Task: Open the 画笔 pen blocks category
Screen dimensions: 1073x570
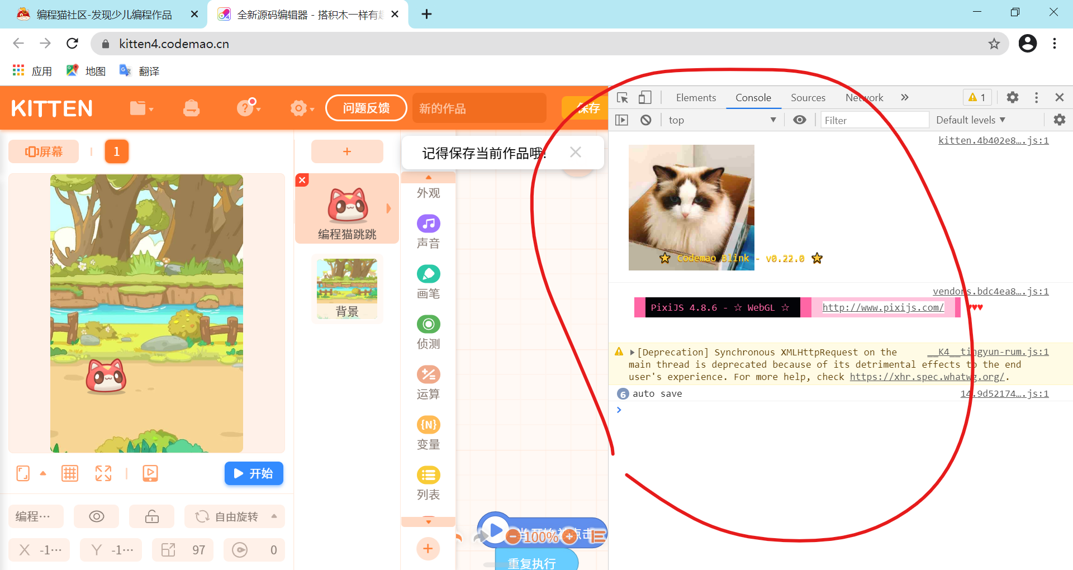Action: click(429, 282)
